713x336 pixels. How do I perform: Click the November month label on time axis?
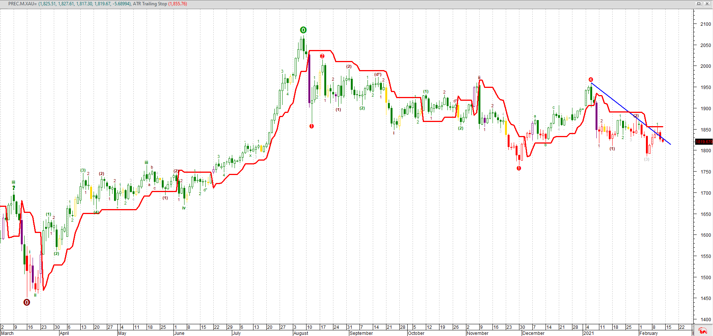click(x=477, y=333)
